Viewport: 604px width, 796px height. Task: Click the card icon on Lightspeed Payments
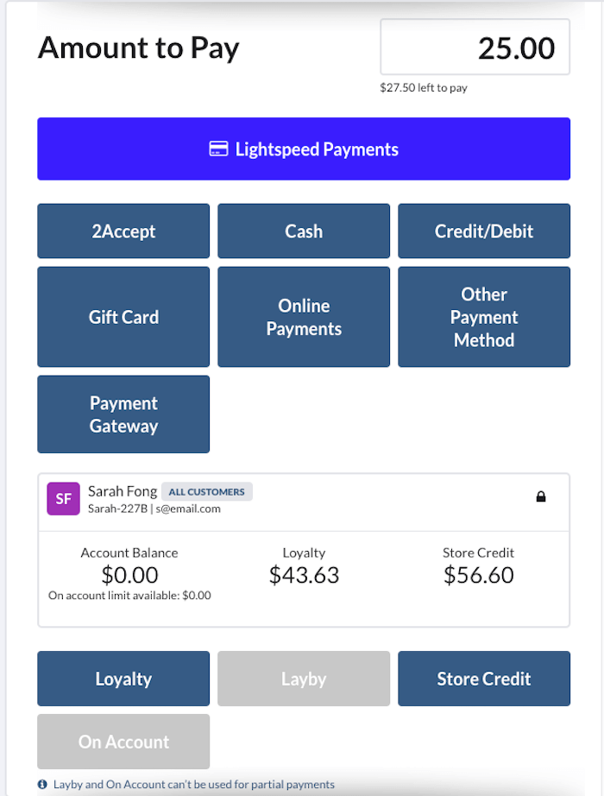point(218,149)
